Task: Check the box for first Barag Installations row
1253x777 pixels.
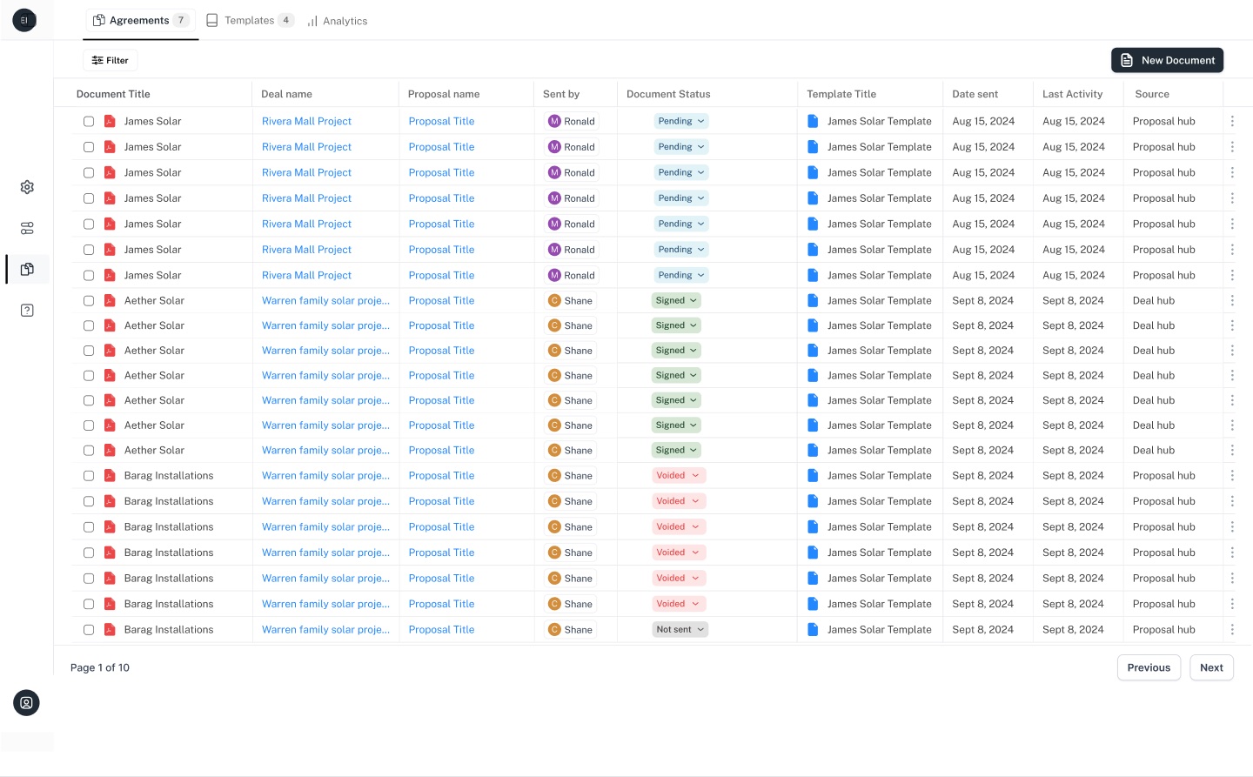Action: (89, 476)
